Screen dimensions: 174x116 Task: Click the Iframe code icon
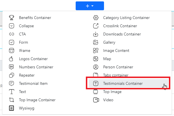[12, 50]
